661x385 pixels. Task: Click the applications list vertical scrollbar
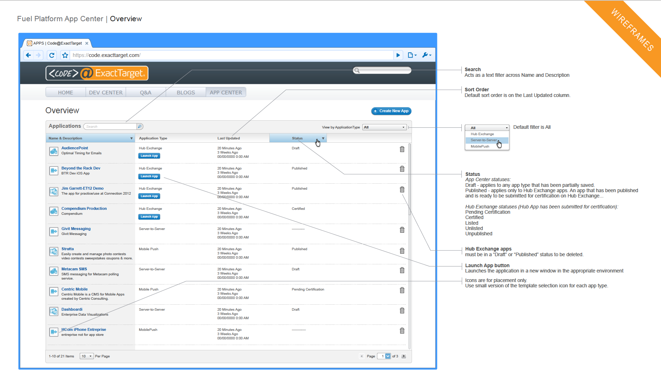coord(410,212)
